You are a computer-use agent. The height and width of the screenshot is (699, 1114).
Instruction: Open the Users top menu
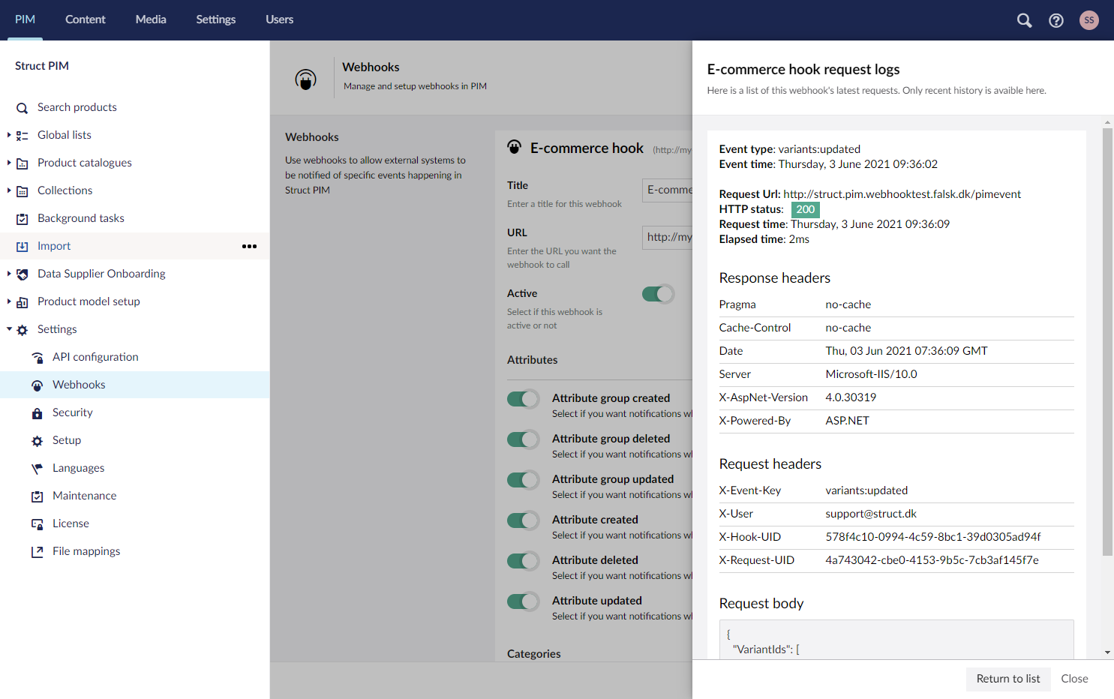[279, 19]
